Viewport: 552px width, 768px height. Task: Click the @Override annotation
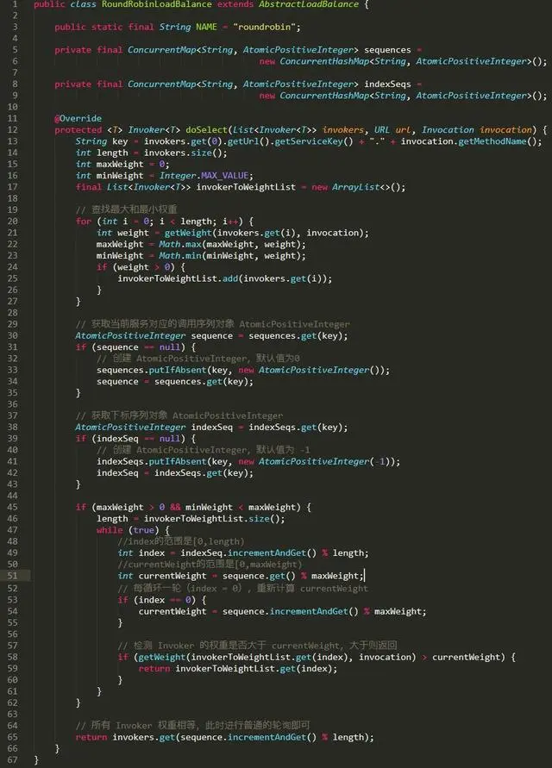coord(78,119)
